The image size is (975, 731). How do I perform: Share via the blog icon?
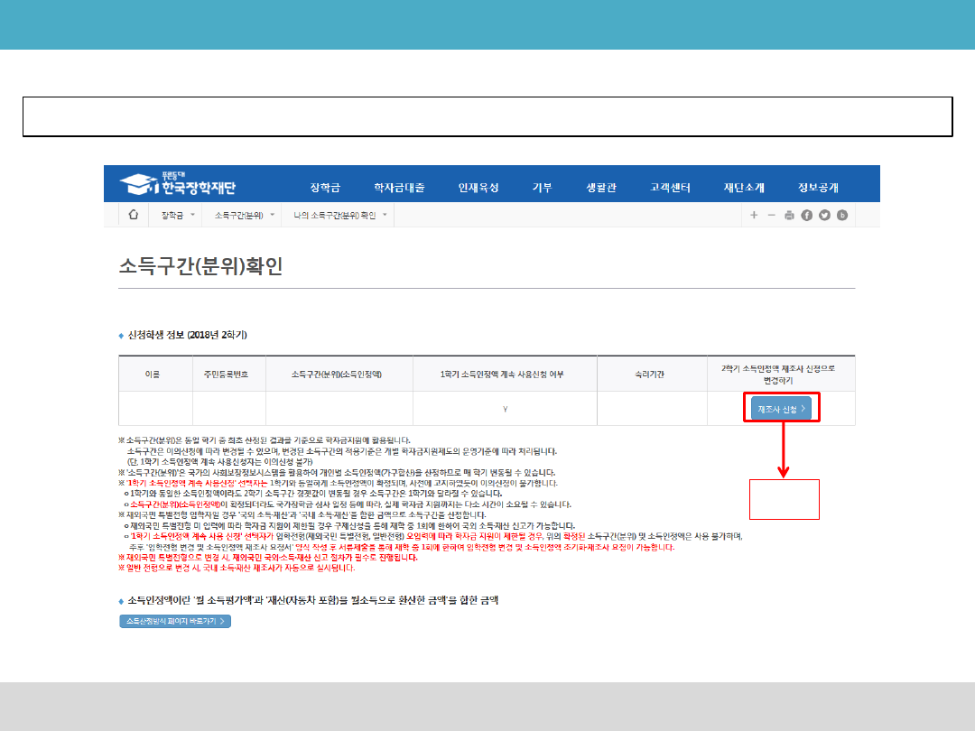(x=842, y=215)
